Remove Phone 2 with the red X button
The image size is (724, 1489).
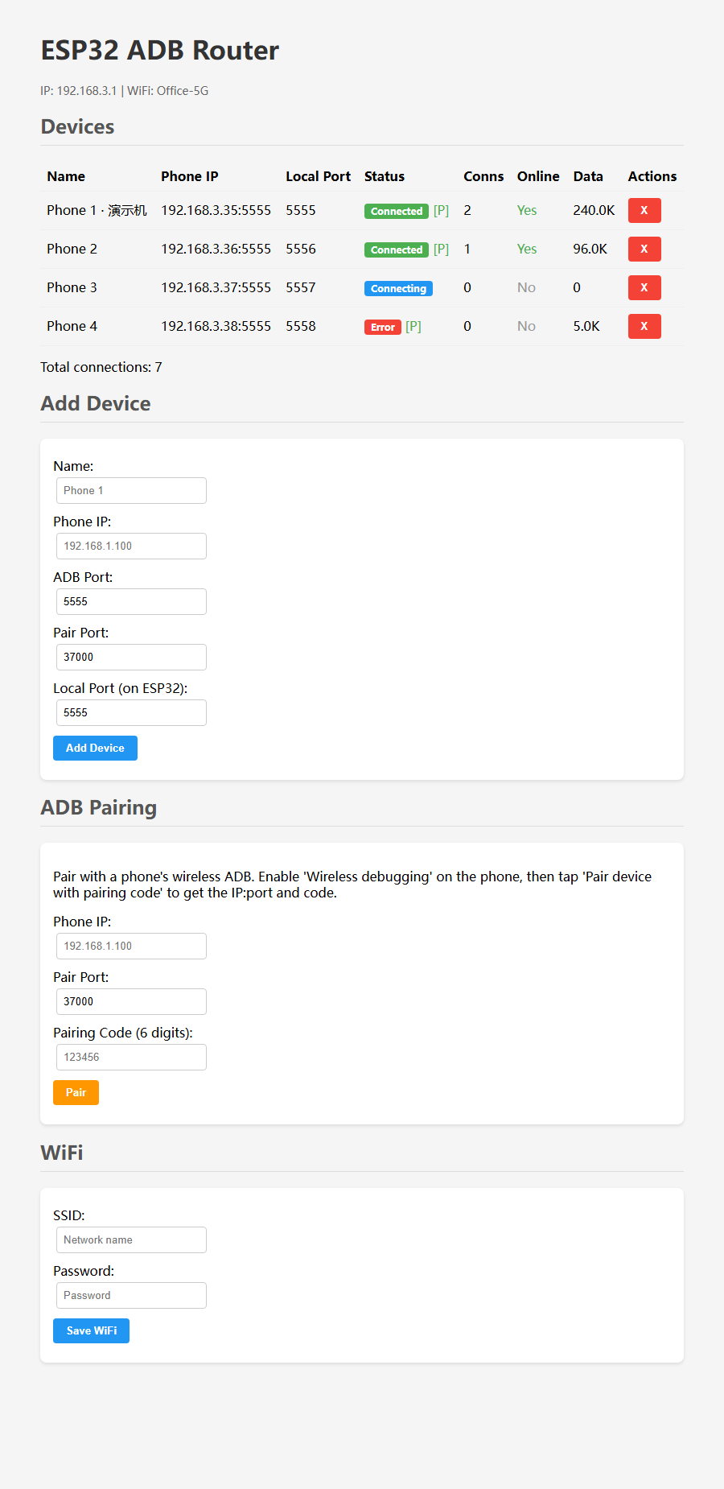[x=644, y=249]
